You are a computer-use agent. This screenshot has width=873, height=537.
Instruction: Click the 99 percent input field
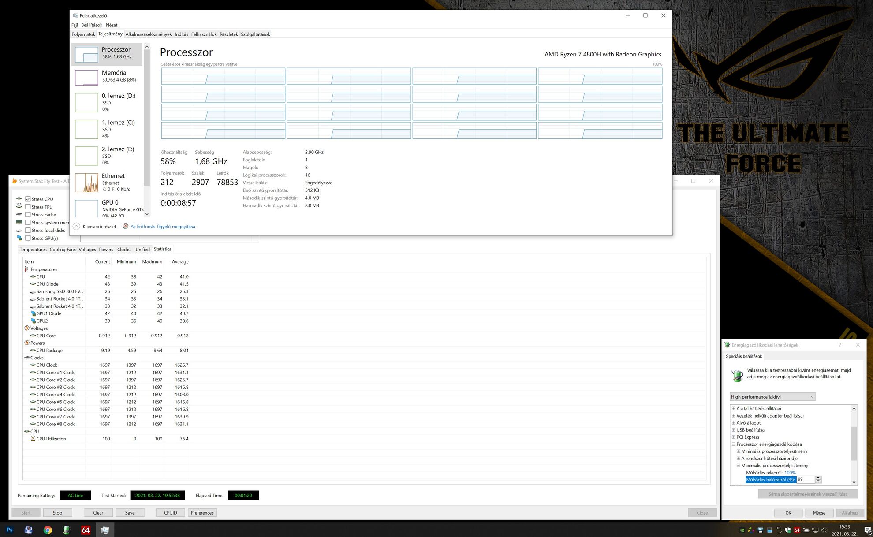click(806, 480)
